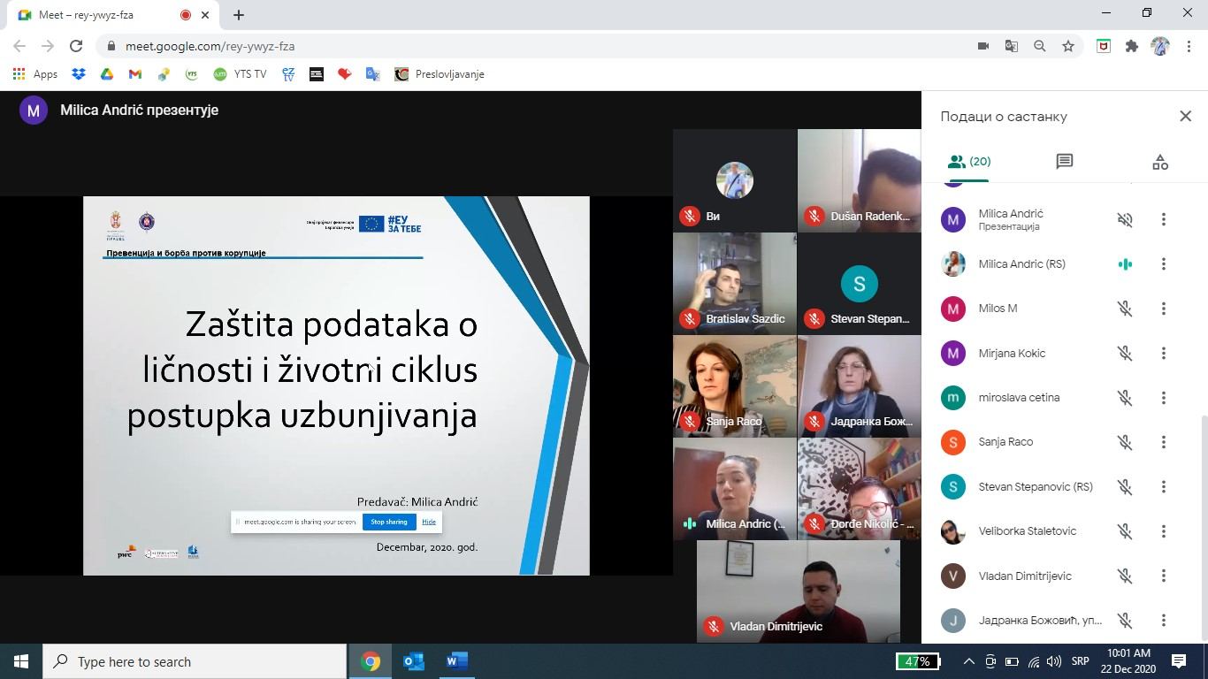Open the translate page icon
1208x679 pixels.
[1012, 46]
